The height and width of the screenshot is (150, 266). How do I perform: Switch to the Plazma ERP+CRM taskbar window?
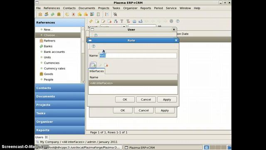[x=163, y=147]
